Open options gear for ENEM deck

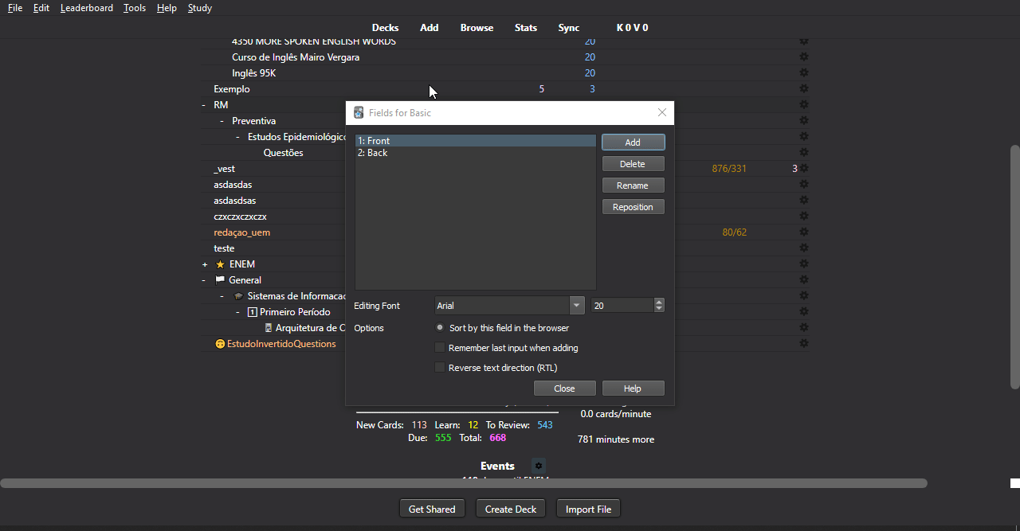coord(804,264)
